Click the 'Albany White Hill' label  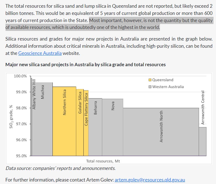34,94
